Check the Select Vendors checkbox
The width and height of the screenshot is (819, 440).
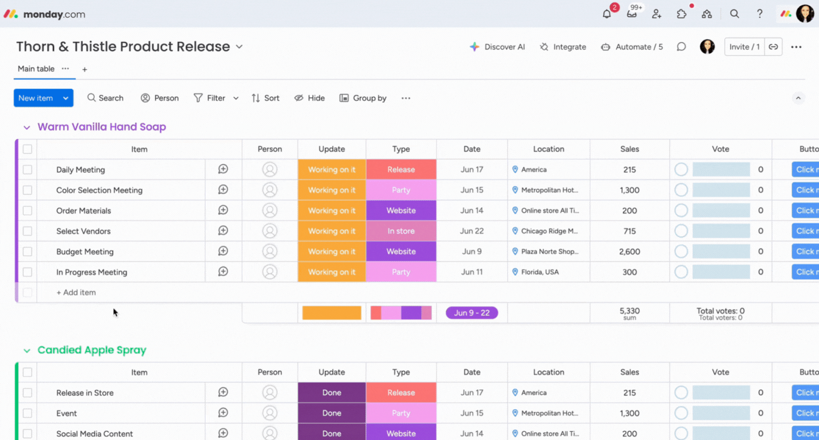click(x=27, y=231)
